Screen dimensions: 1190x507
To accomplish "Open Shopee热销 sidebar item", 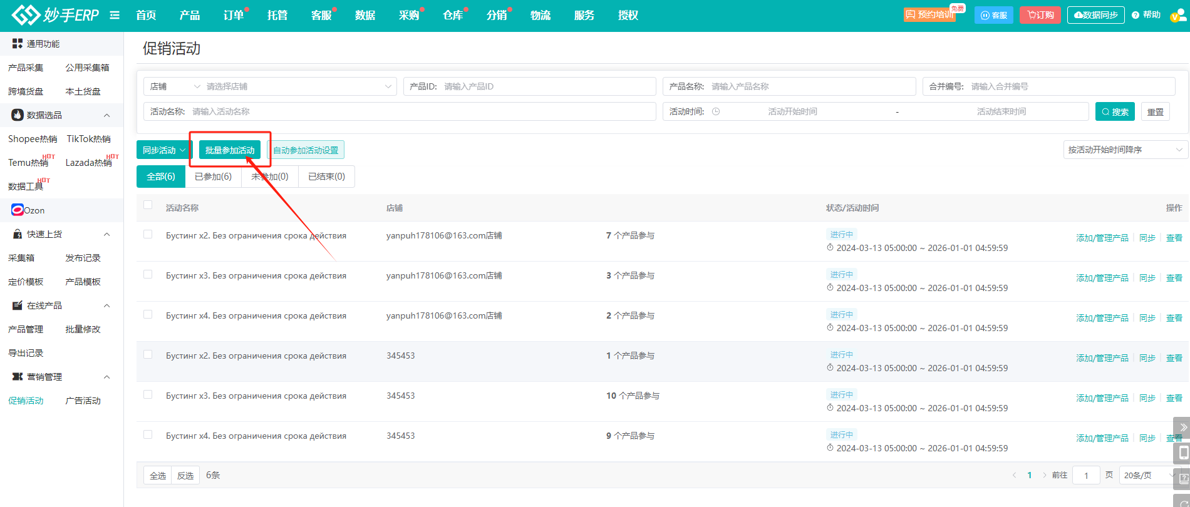I will coord(33,139).
